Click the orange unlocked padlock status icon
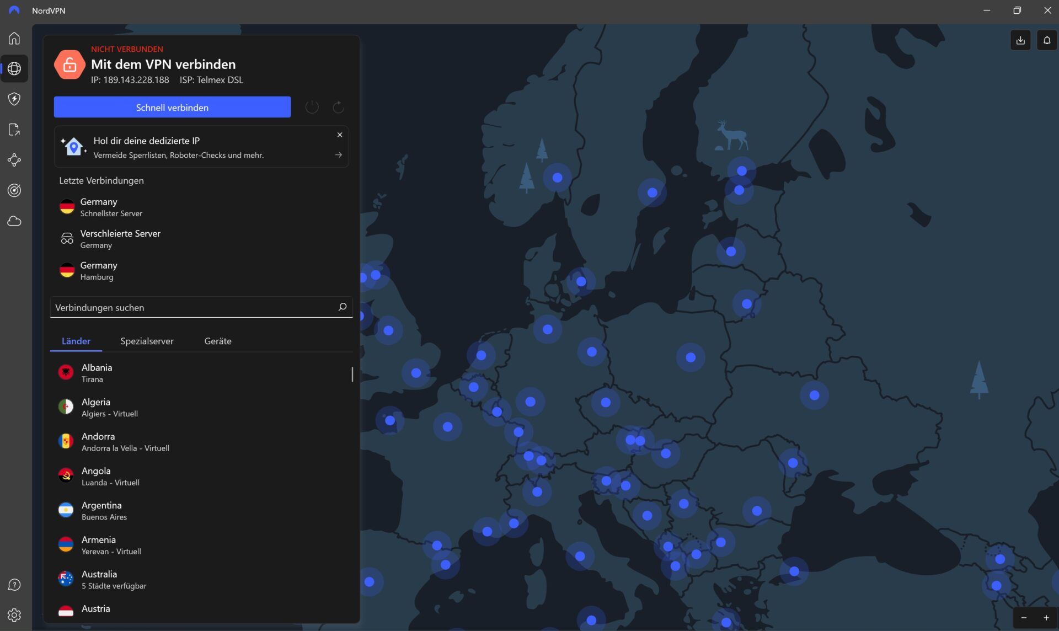 (x=69, y=65)
